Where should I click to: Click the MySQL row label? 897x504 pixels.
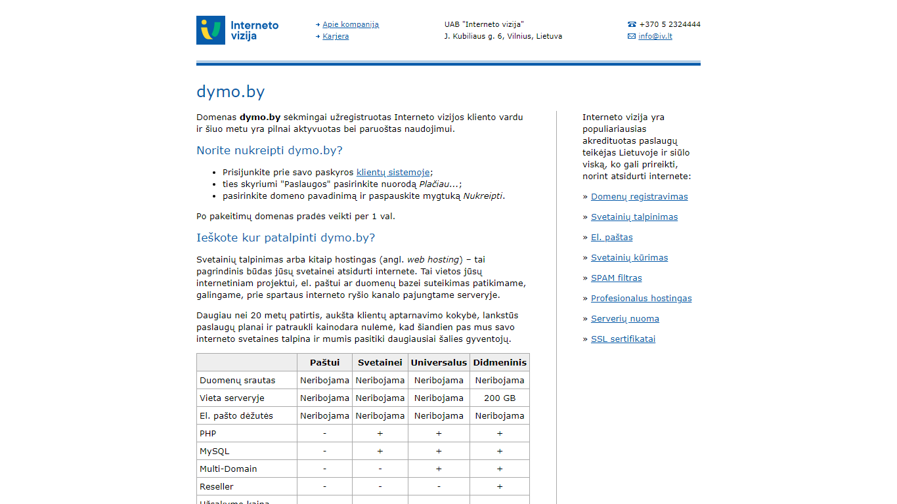coord(215,451)
